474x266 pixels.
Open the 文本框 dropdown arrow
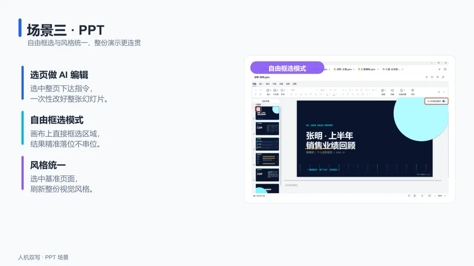pos(278,90)
